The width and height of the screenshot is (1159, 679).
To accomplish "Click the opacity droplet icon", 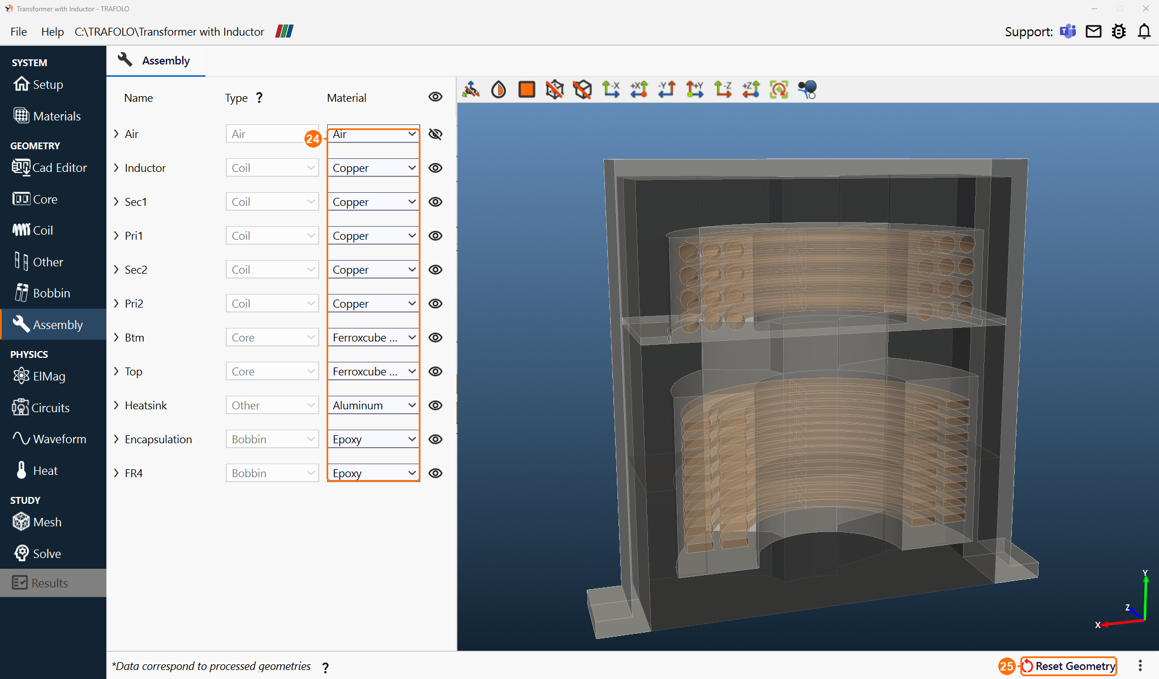I will [x=499, y=89].
